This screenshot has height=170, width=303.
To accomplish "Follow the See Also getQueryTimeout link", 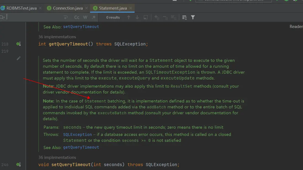I will (81, 147).
